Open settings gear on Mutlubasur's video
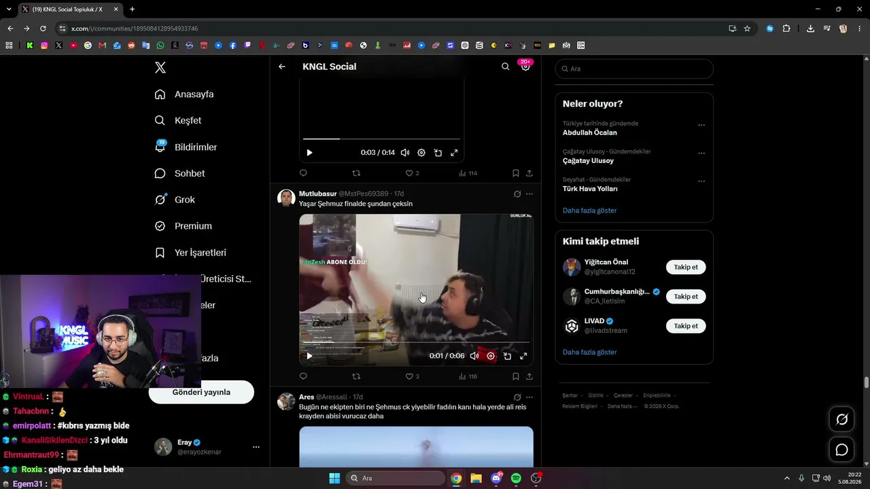Screen dimensions: 870x489 (491, 356)
